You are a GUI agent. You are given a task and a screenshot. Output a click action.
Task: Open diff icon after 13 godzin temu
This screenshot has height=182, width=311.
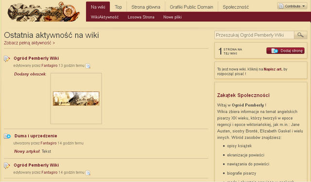tap(88, 66)
